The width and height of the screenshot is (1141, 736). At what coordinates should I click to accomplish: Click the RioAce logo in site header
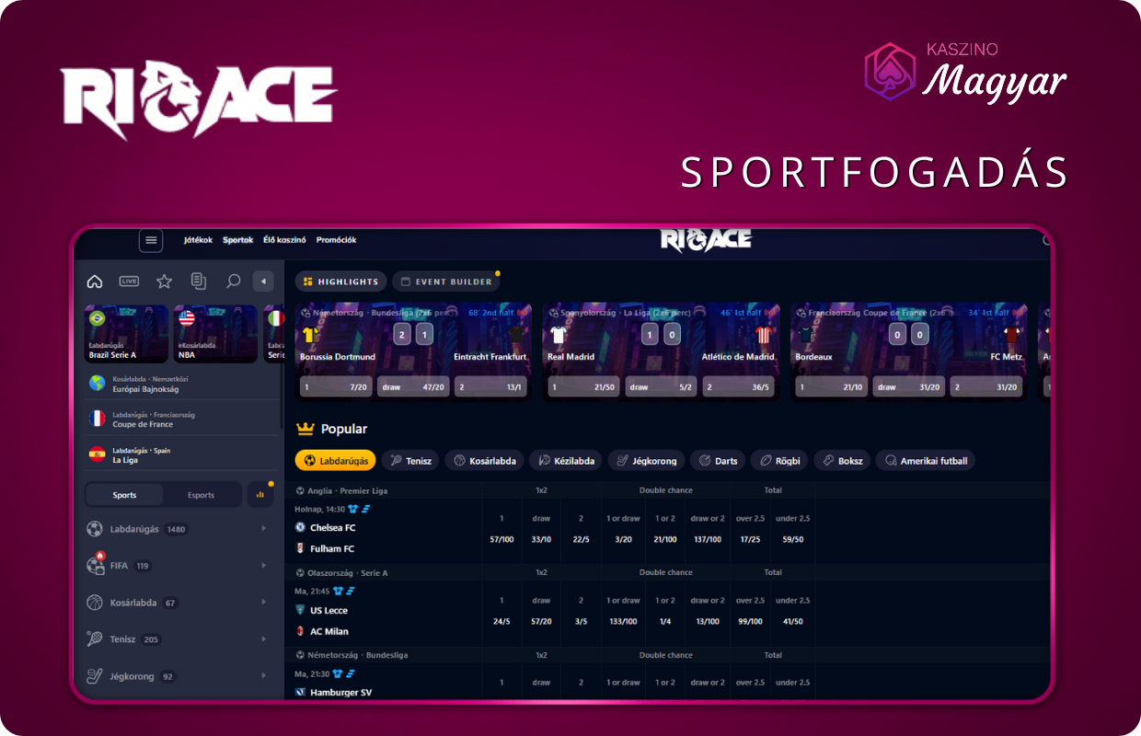[706, 240]
